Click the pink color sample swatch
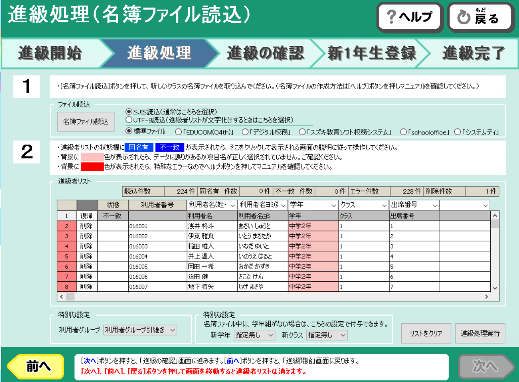The image size is (519, 382). pyautogui.click(x=92, y=157)
